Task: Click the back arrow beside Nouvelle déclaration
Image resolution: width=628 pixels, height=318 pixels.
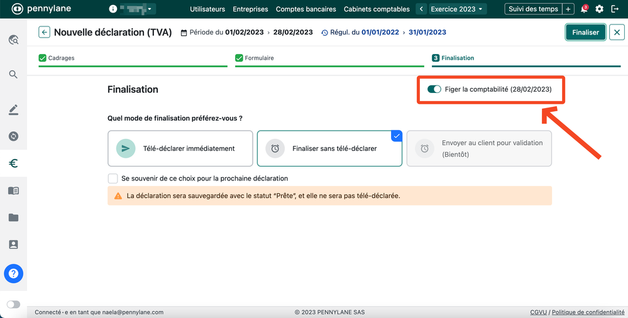Action: coord(44,33)
